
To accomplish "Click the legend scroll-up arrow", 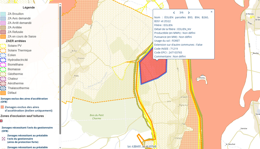I will tap(60, 4).
